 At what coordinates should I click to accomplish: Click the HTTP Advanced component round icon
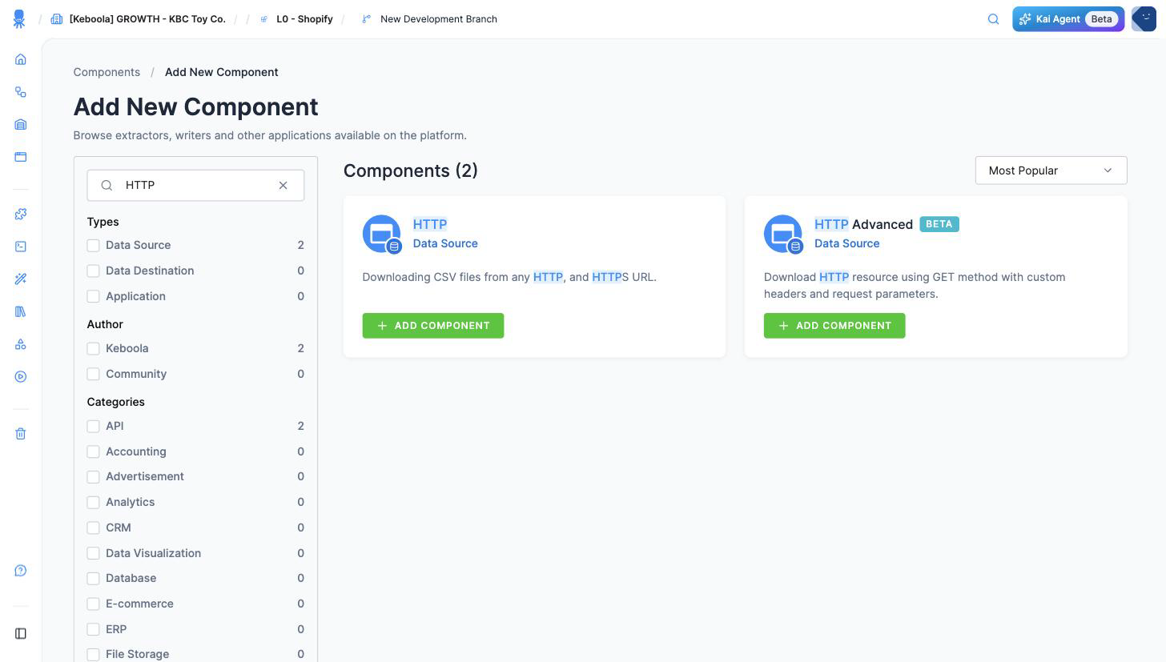783,235
